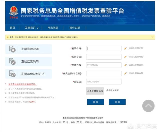Expand the 发票常识 dropdown arrow
160x132 pixels.
pyautogui.click(x=38, y=28)
